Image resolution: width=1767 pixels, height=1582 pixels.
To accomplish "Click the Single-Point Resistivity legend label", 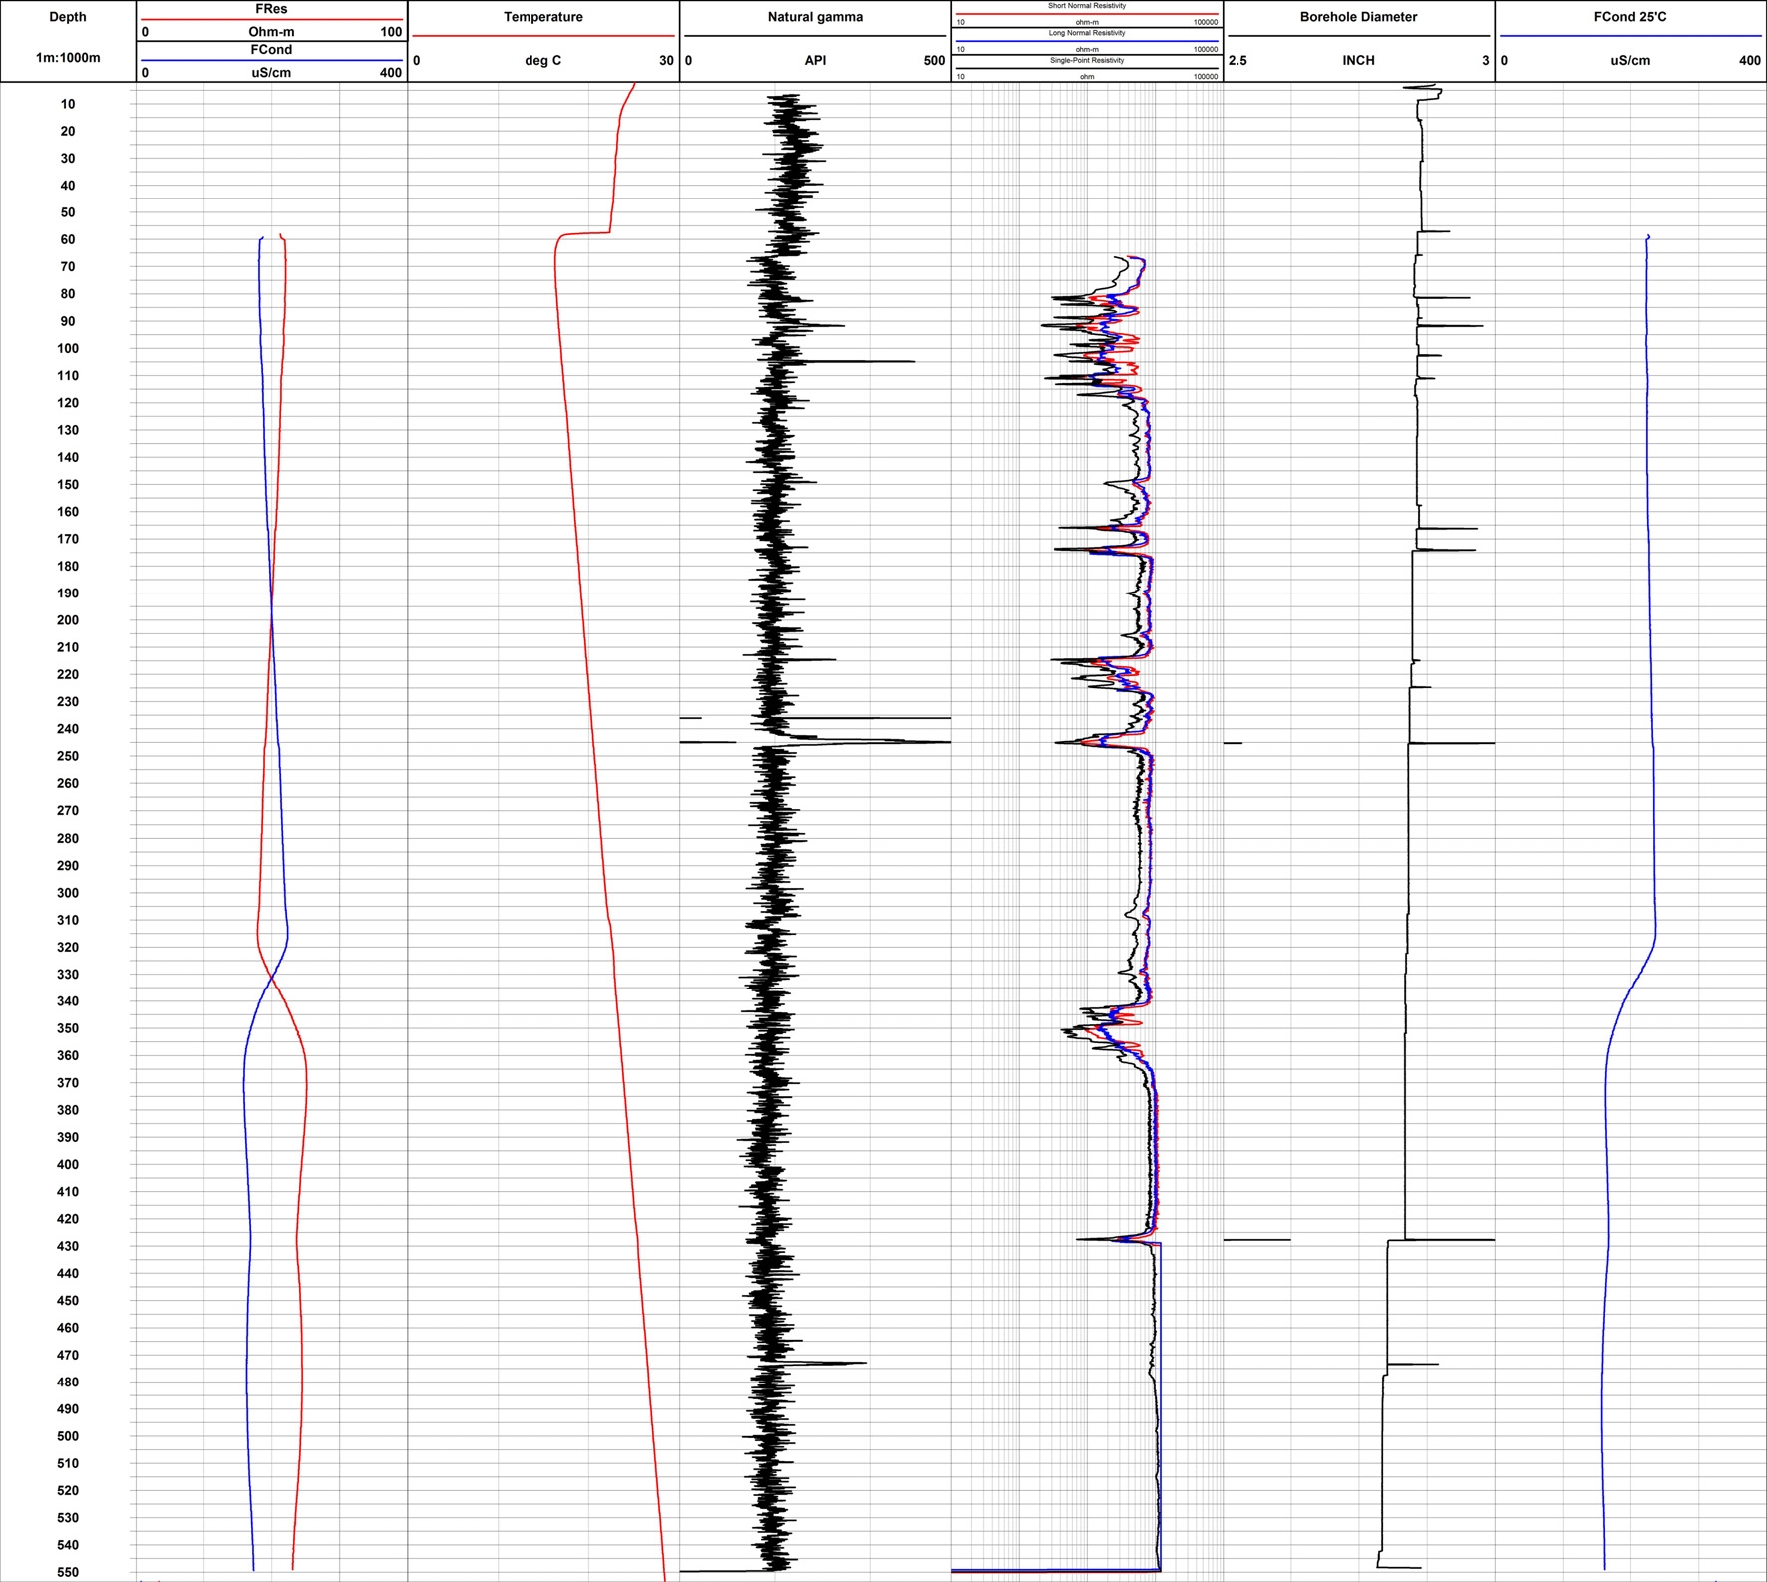I will (1087, 60).
